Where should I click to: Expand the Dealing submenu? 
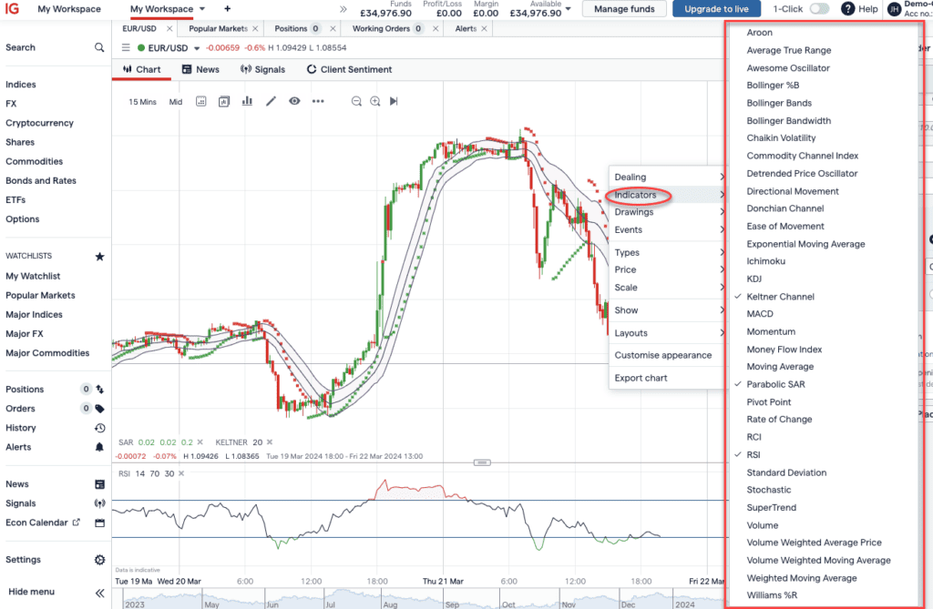click(667, 178)
